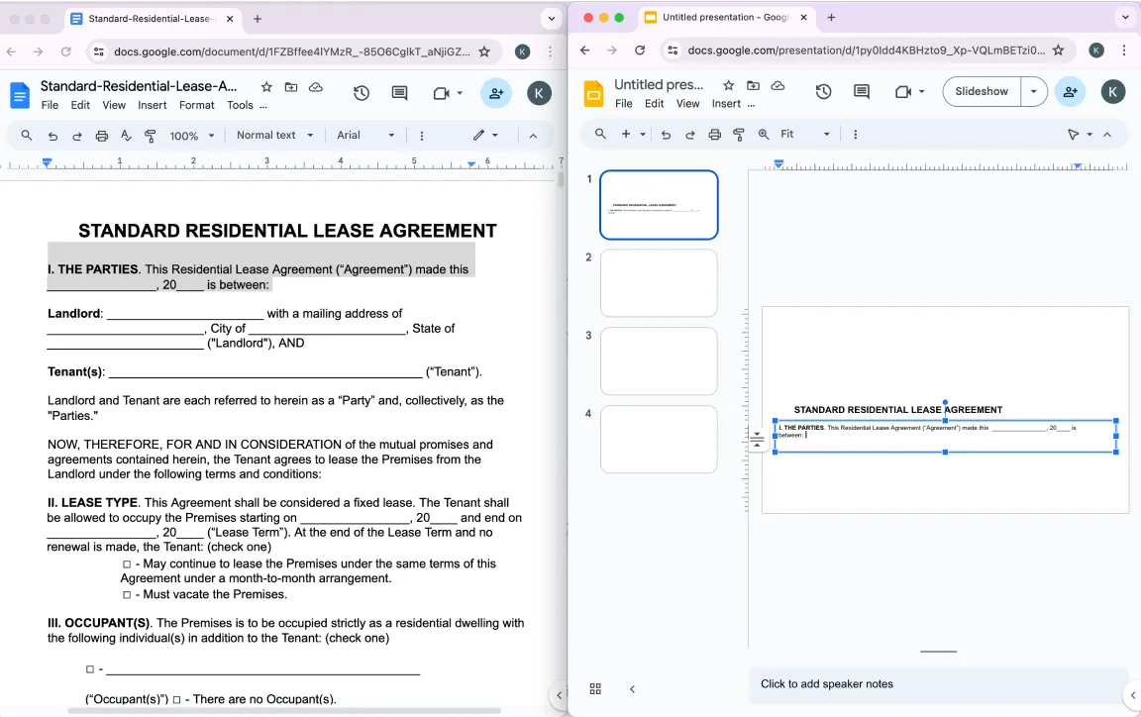Screen dimensions: 1141x717
Task: Open Fit zoom dropdown in Slides
Action: [x=805, y=134]
